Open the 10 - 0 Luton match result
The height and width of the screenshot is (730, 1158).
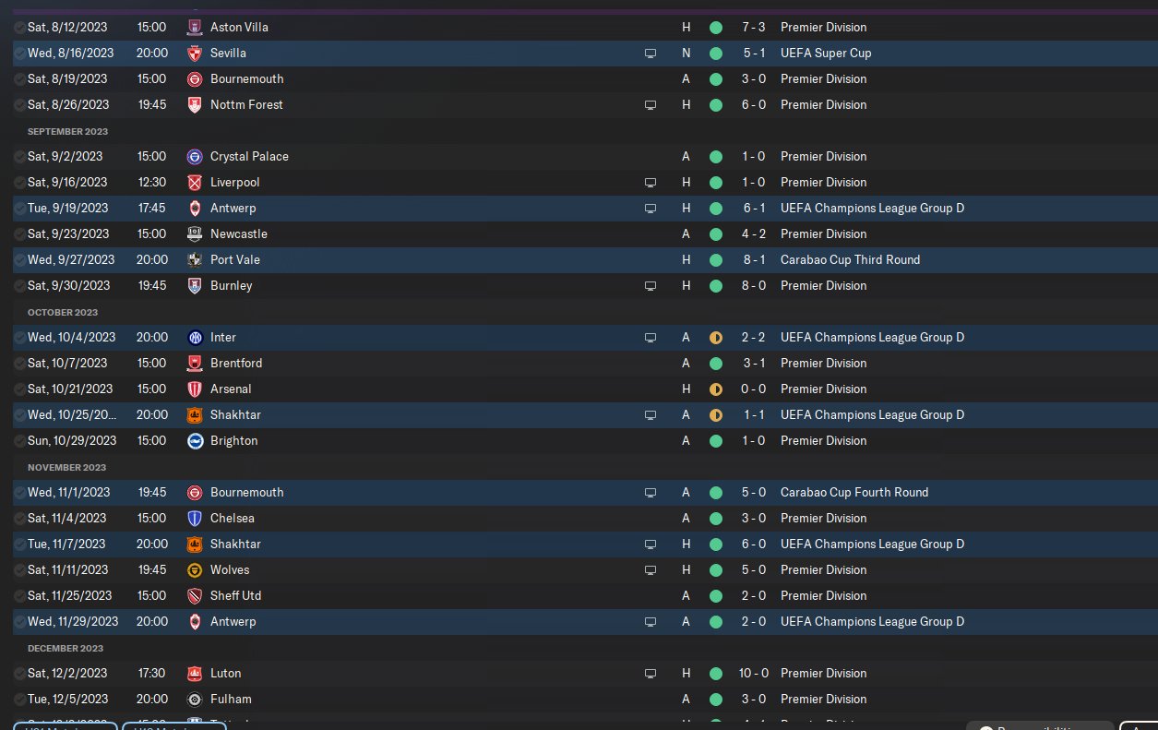[753, 674]
